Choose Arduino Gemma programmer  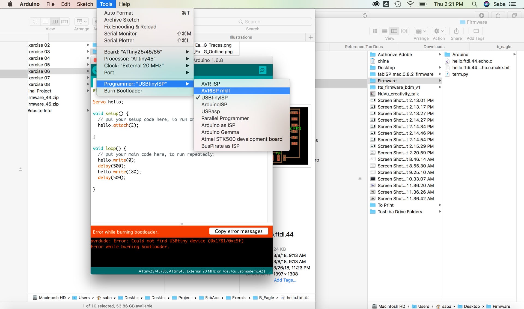pyautogui.click(x=242, y=132)
